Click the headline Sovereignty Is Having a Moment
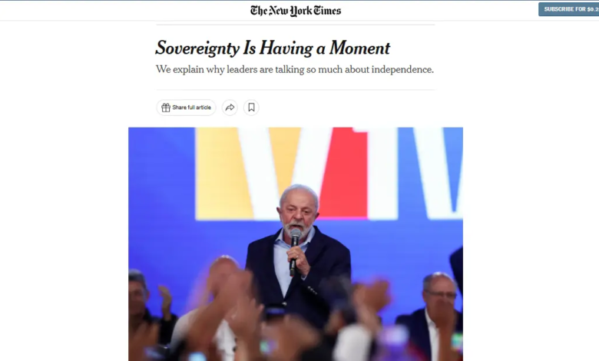 click(x=273, y=48)
